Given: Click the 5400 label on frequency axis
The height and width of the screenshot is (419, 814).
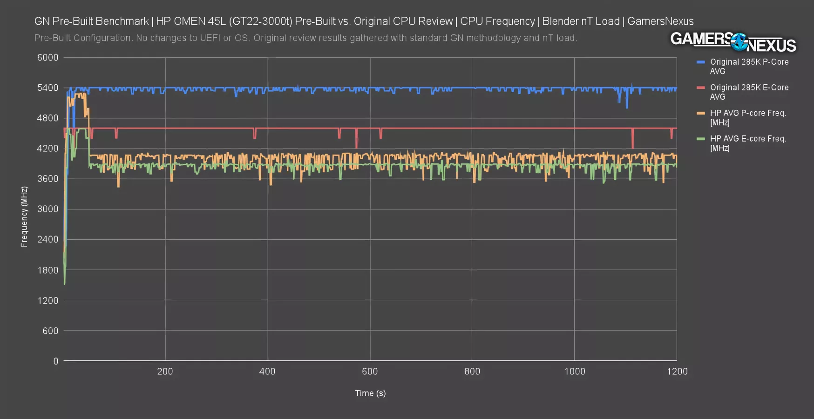Looking at the screenshot, I should (48, 88).
